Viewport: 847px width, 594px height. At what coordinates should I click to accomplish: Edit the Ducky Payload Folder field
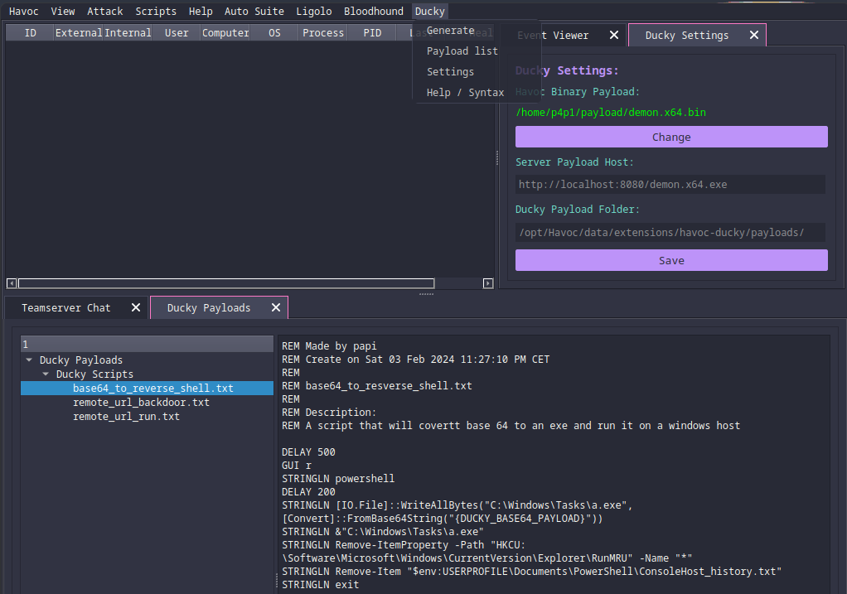[670, 233]
